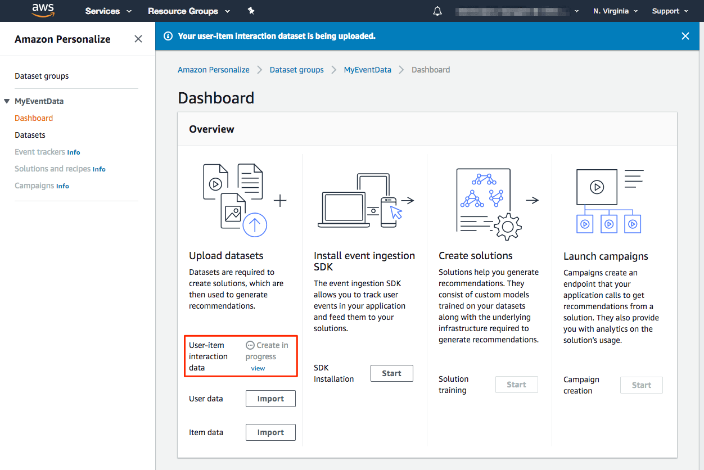
Task: Click the AWS logo in navigation bar
Action: click(43, 11)
